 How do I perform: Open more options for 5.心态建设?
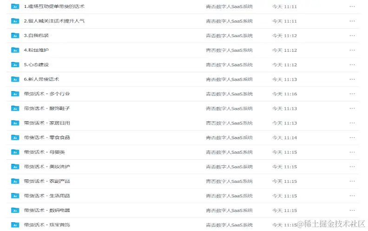(x=352, y=64)
